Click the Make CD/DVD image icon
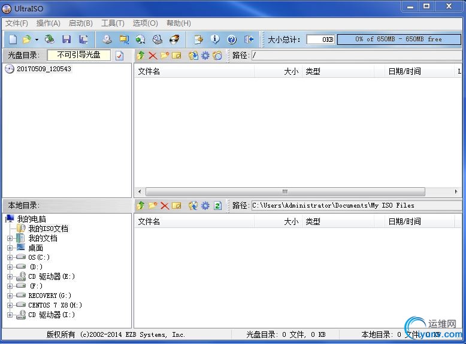 pyautogui.click(x=107, y=39)
